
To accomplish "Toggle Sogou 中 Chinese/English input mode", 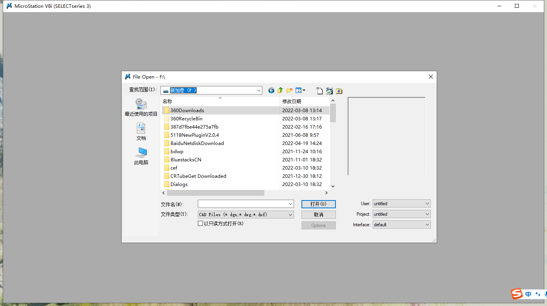I will [x=528, y=294].
